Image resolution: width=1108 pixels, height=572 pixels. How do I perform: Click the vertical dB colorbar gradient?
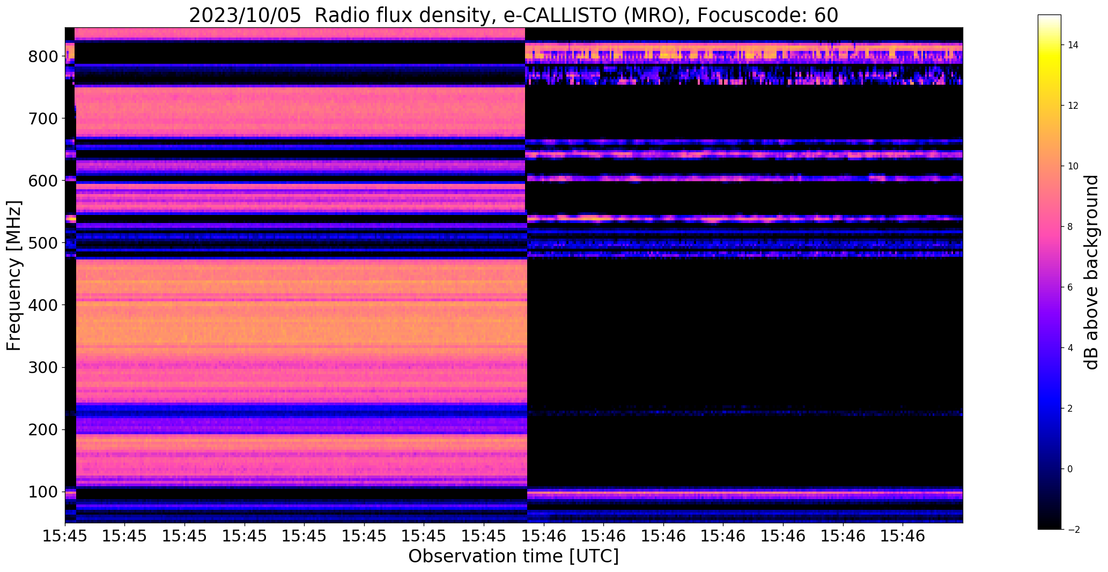[x=1050, y=272]
